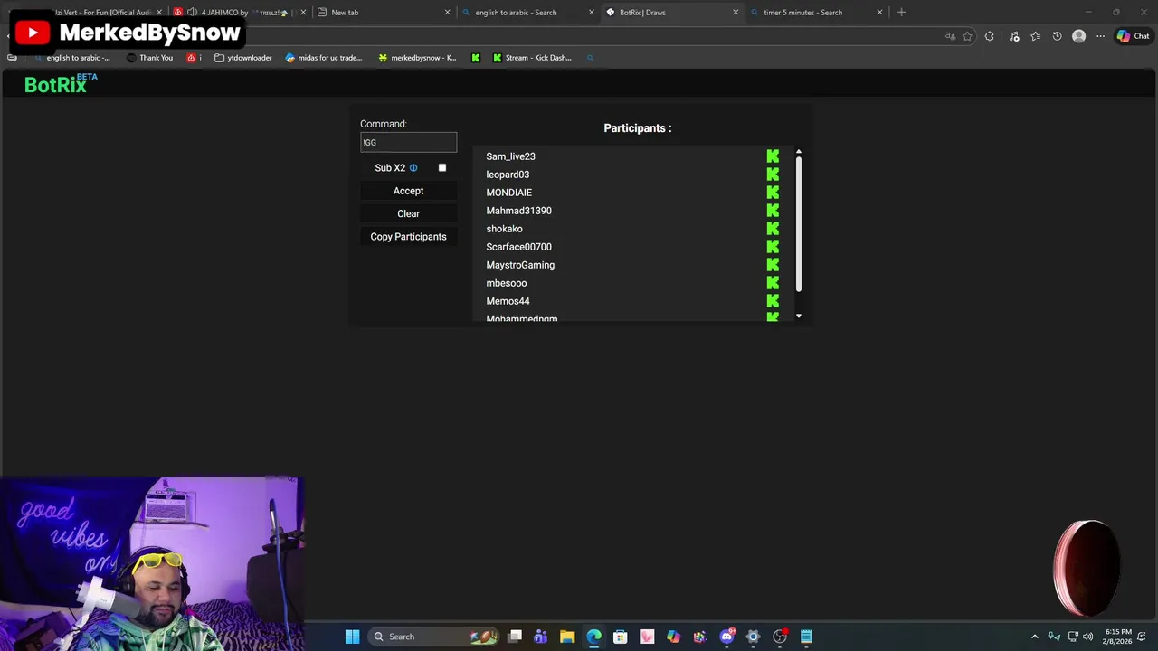
Task: Click Copy Participants button
Action: pyautogui.click(x=408, y=237)
